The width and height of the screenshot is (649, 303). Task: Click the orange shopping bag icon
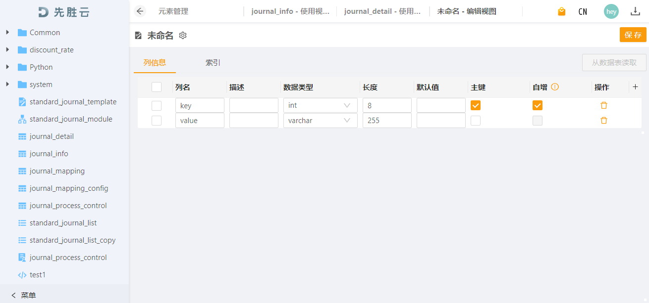click(561, 11)
